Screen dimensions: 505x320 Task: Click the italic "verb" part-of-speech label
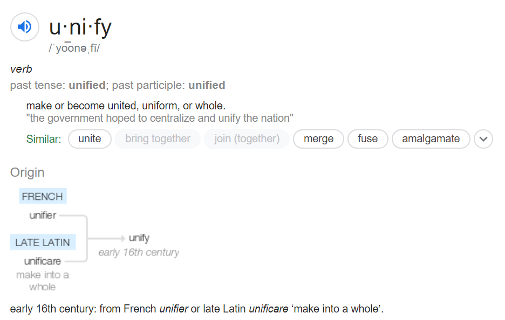coord(21,69)
